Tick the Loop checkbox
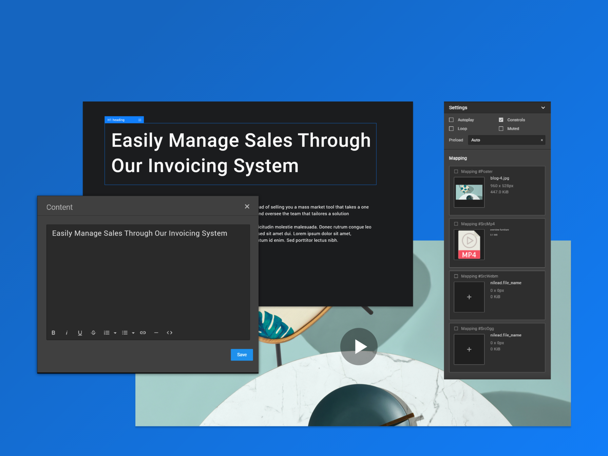 point(451,129)
